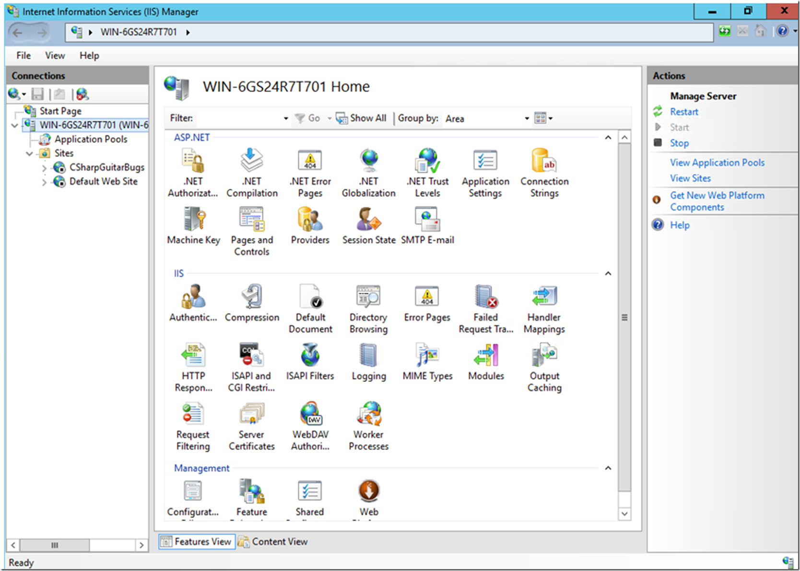Open Compression feature

point(252,303)
